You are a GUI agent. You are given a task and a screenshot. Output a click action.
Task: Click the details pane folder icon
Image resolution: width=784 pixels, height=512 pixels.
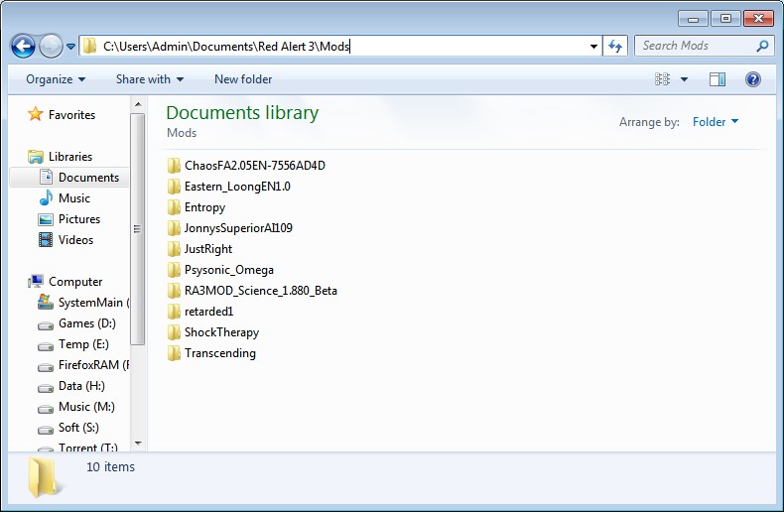coord(44,477)
